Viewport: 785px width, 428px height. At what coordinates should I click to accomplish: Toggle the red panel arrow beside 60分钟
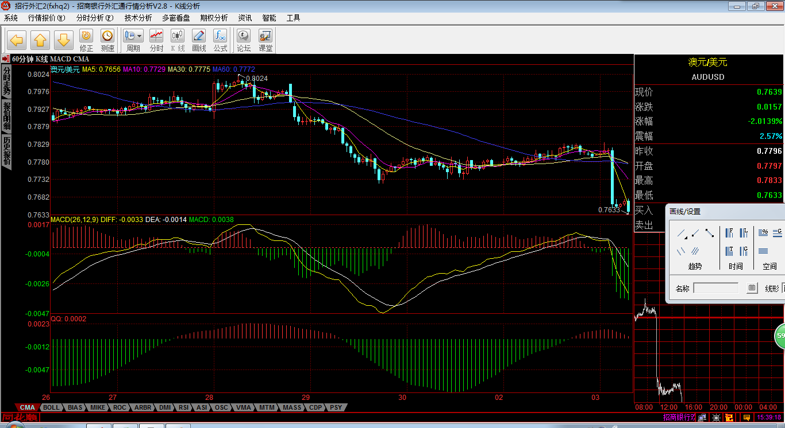[5, 59]
